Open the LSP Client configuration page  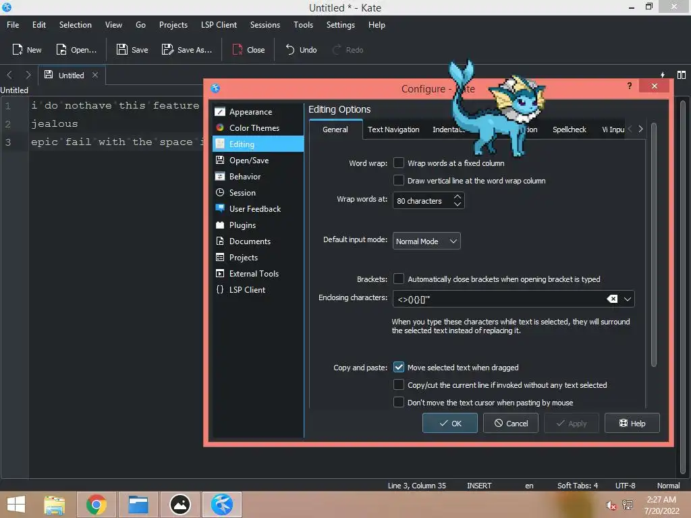click(258, 290)
